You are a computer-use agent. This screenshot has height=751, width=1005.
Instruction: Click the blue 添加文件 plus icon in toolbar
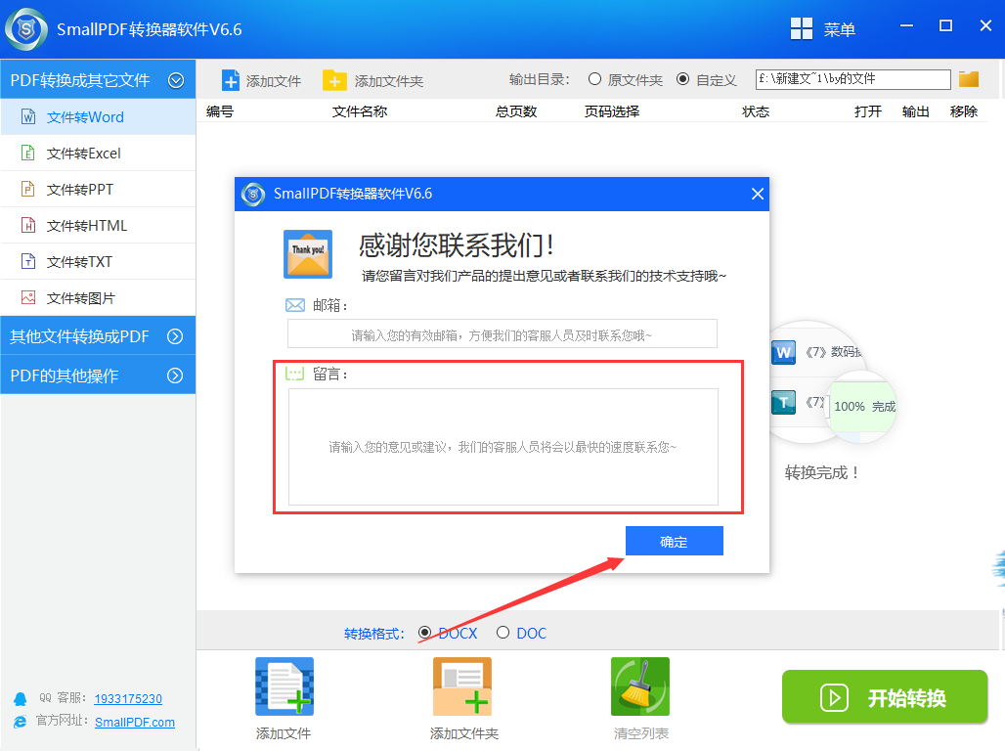(230, 81)
